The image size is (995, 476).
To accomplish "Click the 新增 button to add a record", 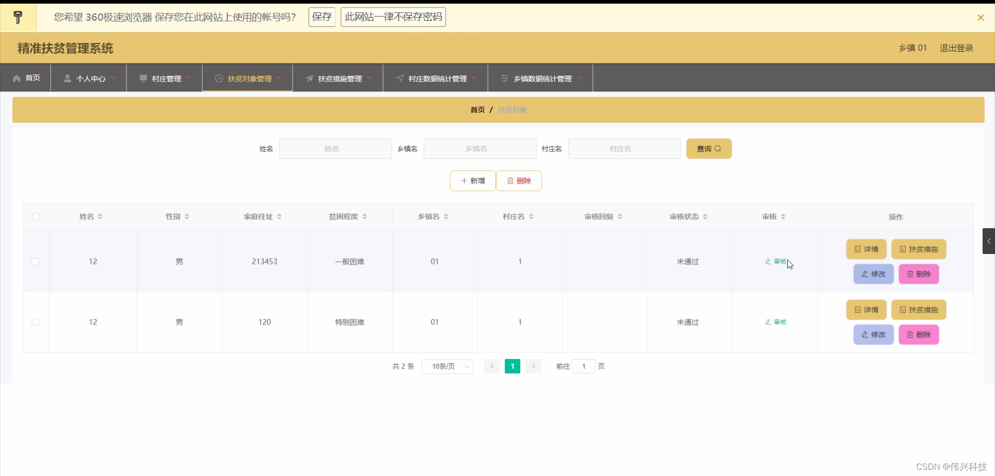I will click(x=472, y=181).
